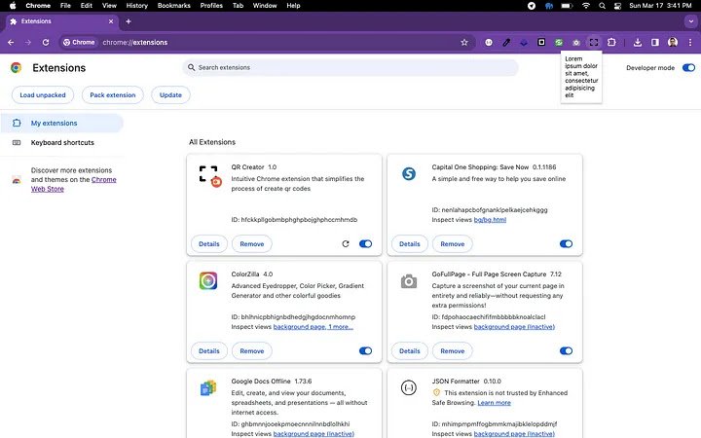Open Details for QR Creator

[x=209, y=244]
